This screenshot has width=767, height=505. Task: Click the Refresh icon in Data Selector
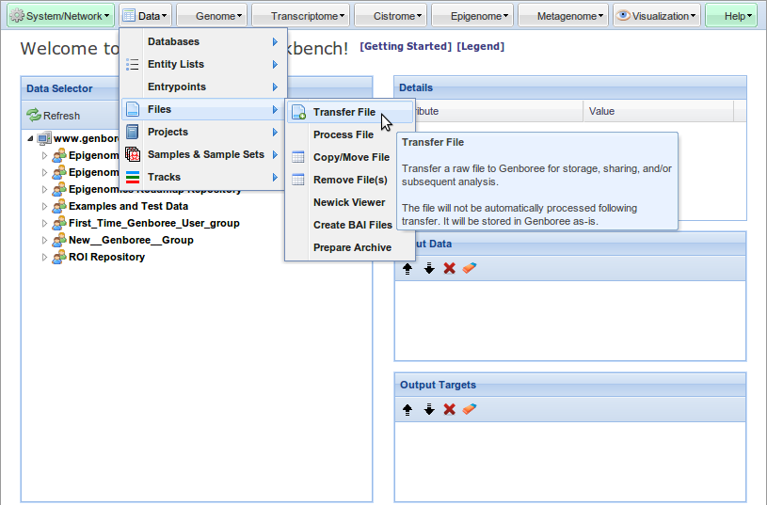pyautogui.click(x=34, y=116)
